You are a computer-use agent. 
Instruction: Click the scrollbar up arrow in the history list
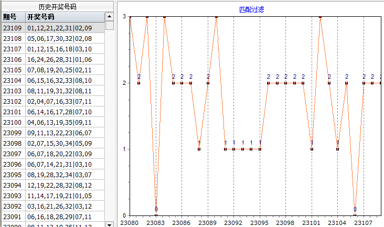point(109,17)
